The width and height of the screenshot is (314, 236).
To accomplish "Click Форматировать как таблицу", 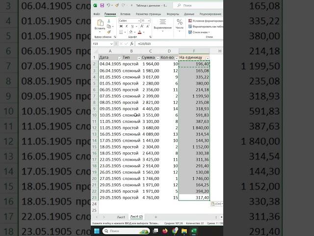I will point(206,27).
